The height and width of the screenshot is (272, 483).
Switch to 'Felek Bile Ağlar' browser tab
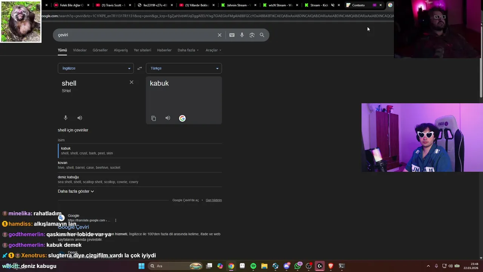click(x=72, y=5)
